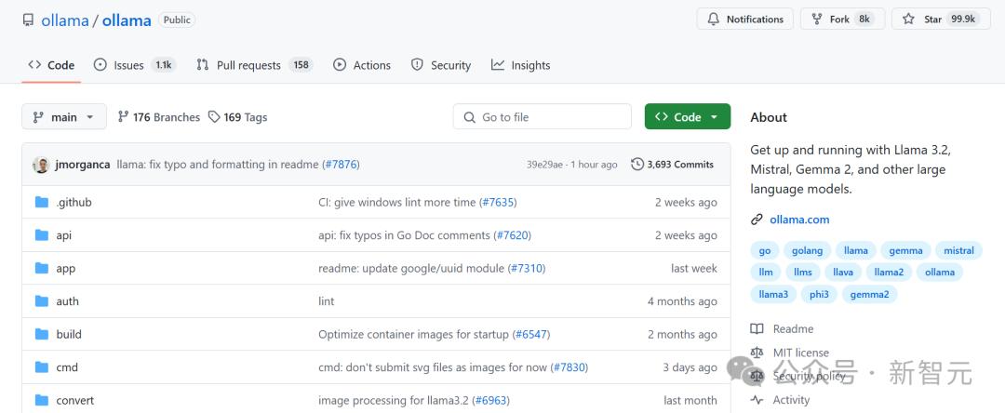
Task: Click the Star icon to star repository
Action: tap(908, 20)
